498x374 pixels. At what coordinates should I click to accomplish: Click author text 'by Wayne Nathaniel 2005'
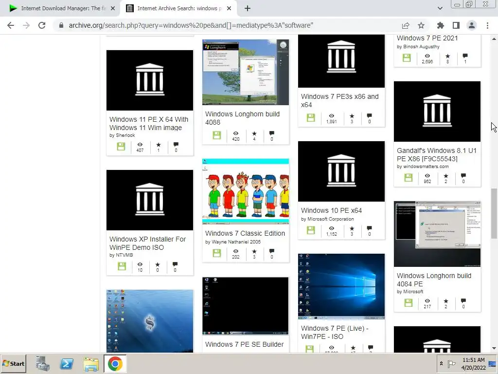(233, 242)
